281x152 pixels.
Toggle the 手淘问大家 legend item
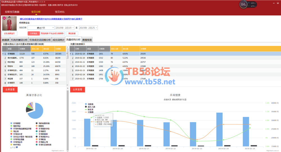pos(16,134)
